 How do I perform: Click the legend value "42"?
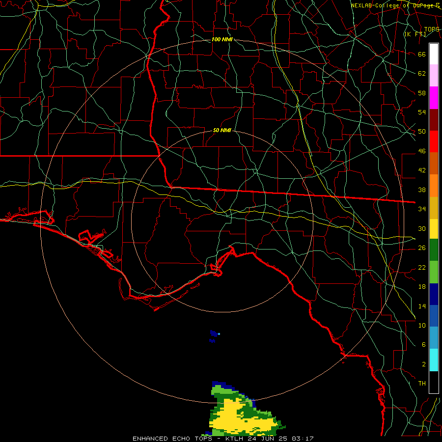[422, 170]
